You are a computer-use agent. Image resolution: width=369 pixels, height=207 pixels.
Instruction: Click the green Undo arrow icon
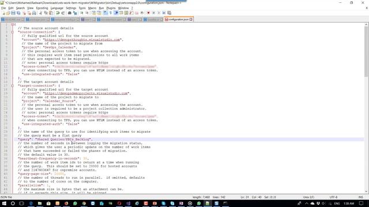58,13
